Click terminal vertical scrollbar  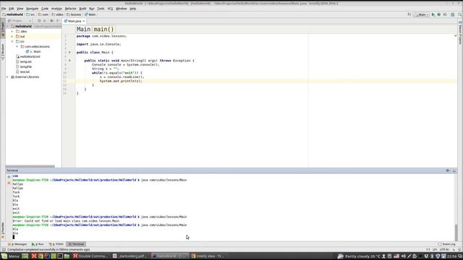[456, 233]
